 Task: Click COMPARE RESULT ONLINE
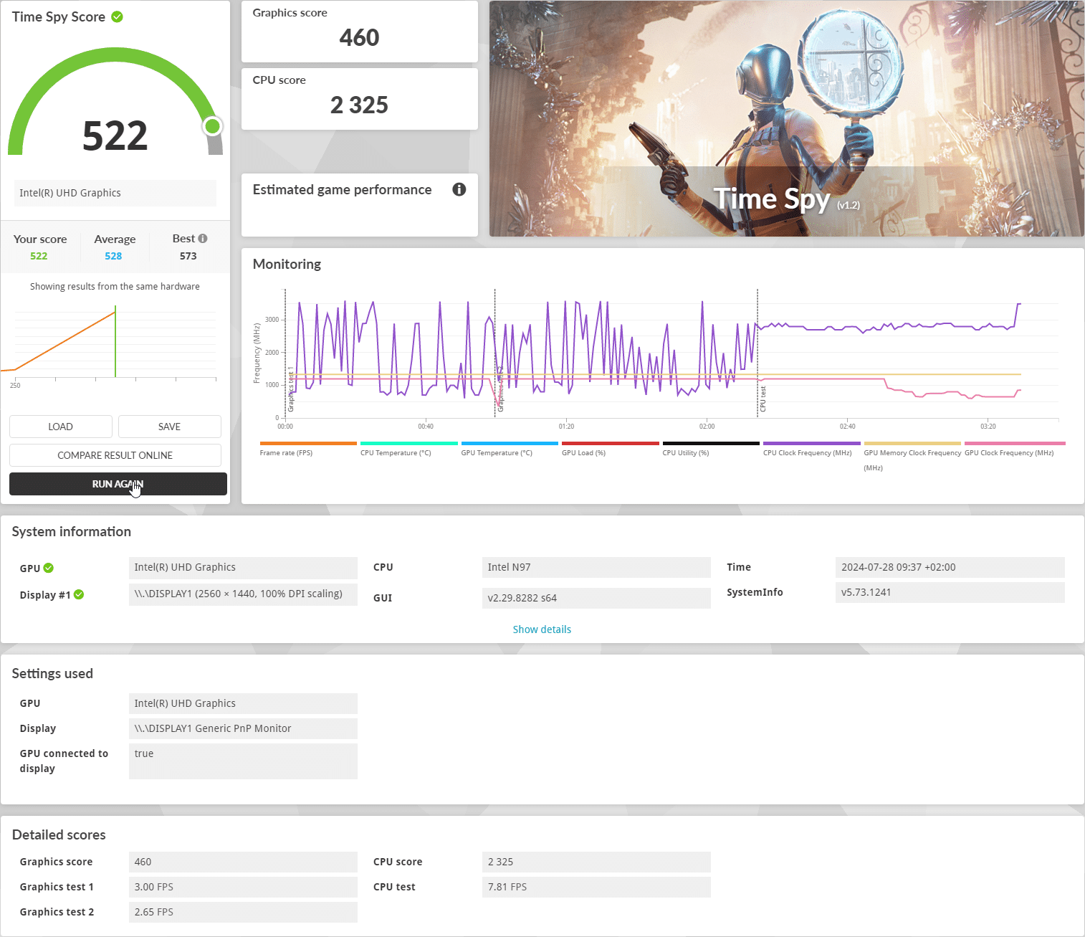pos(115,455)
